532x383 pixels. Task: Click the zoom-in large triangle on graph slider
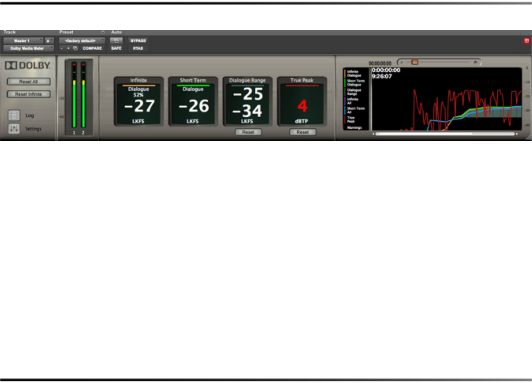coord(476,62)
